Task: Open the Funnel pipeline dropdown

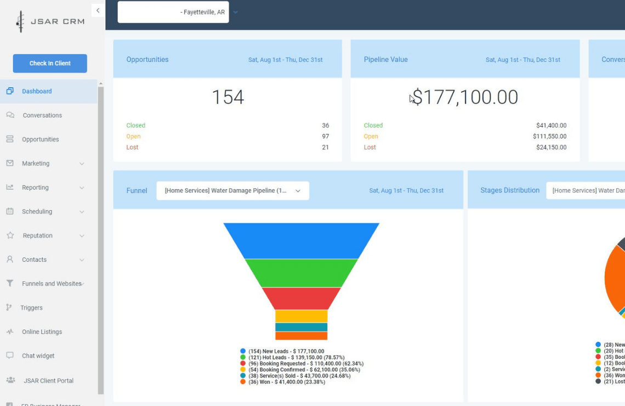Action: tap(232, 191)
